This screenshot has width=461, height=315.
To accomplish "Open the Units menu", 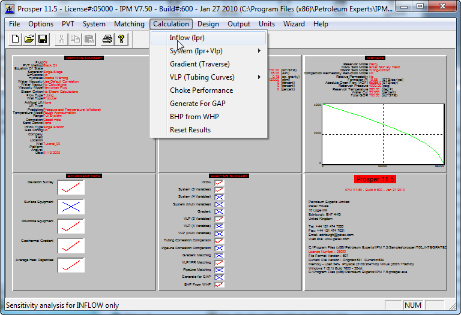I will pos(267,24).
